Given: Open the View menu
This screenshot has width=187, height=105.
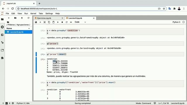Looking at the screenshot, I should click(20, 13).
